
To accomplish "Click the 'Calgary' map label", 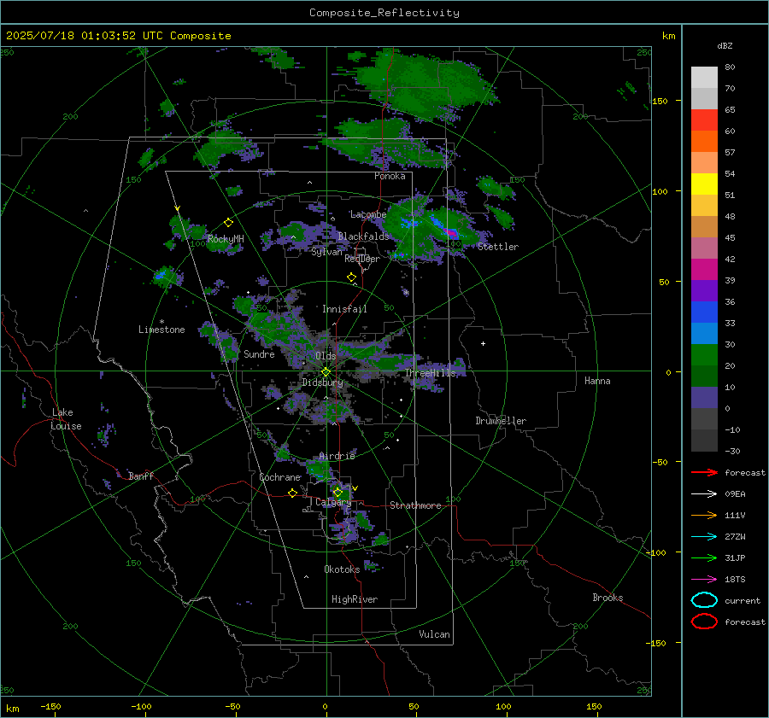I will tap(333, 502).
